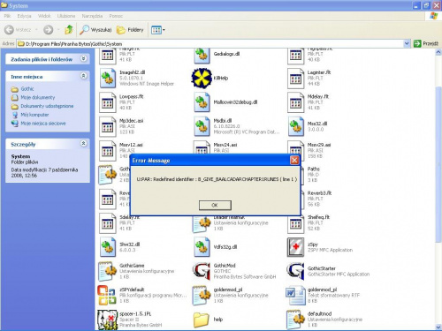Select the Mssv29.asi file icon
The width and height of the screenshot is (442, 331).
[295, 147]
